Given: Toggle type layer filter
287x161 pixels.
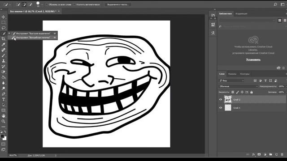Looking at the screenshot, I should tap(265, 80).
